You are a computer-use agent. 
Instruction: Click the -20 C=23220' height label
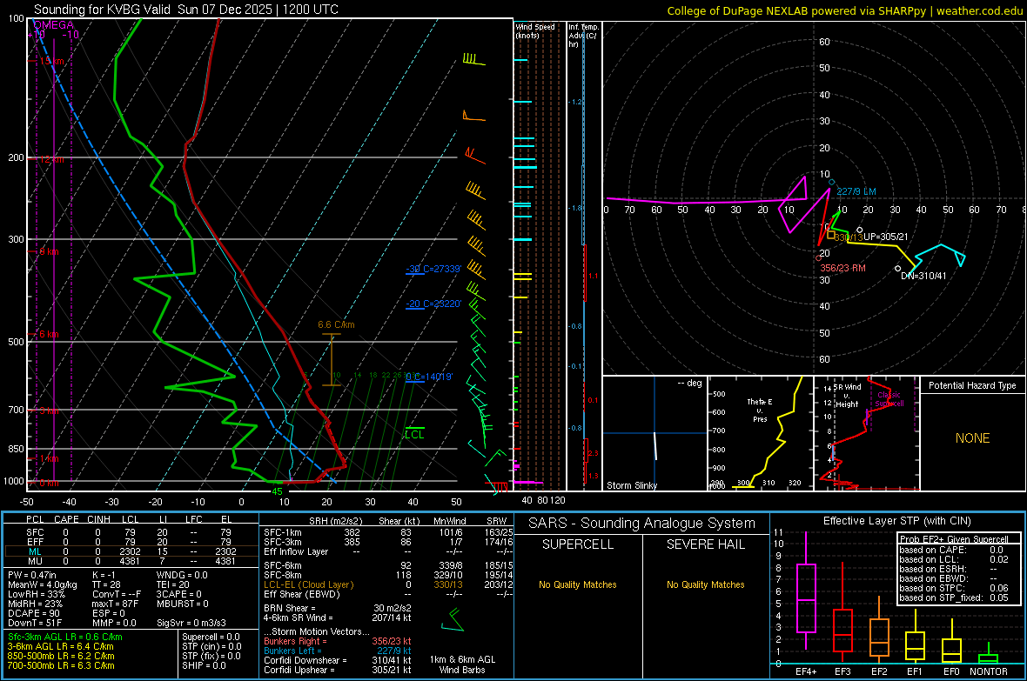(433, 304)
